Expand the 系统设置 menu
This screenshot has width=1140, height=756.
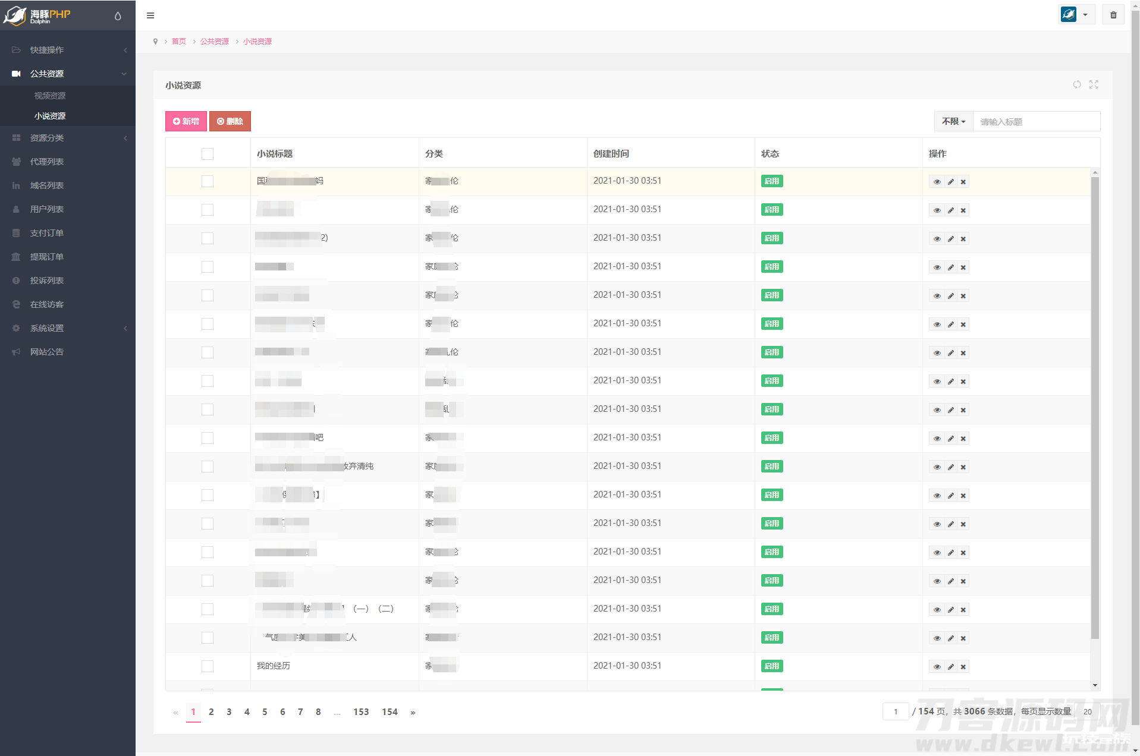68,328
